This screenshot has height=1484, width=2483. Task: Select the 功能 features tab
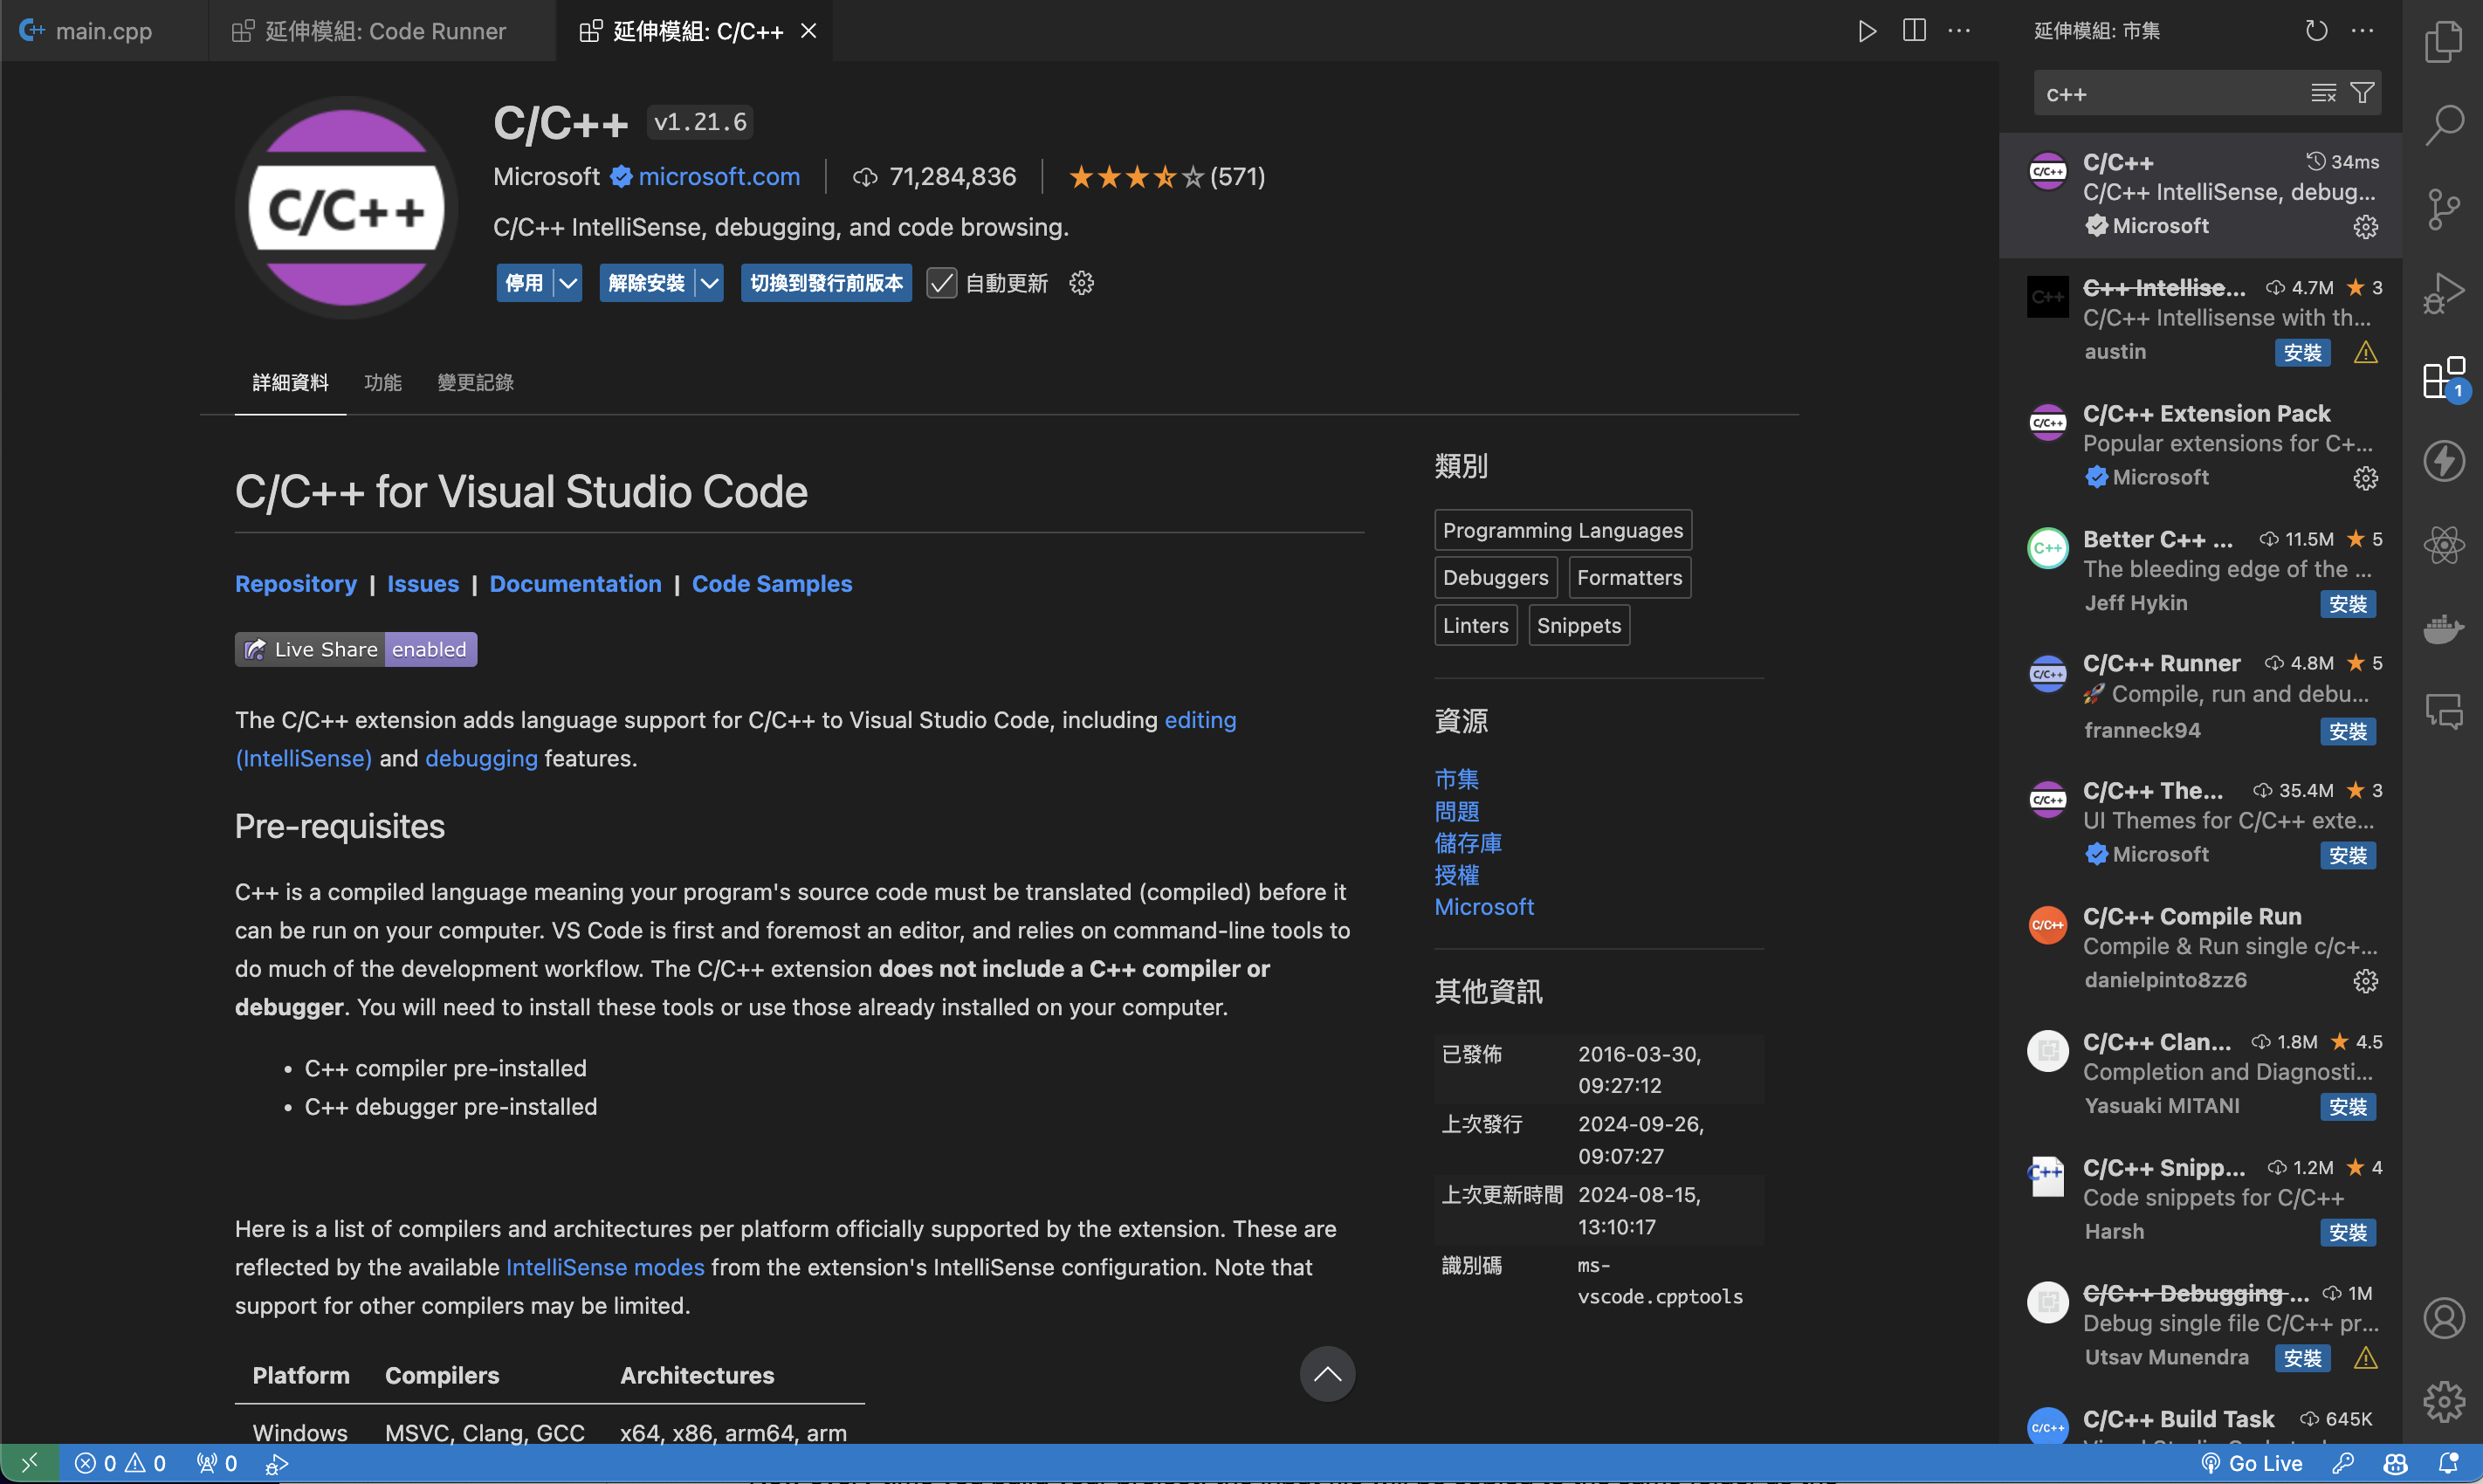point(383,382)
